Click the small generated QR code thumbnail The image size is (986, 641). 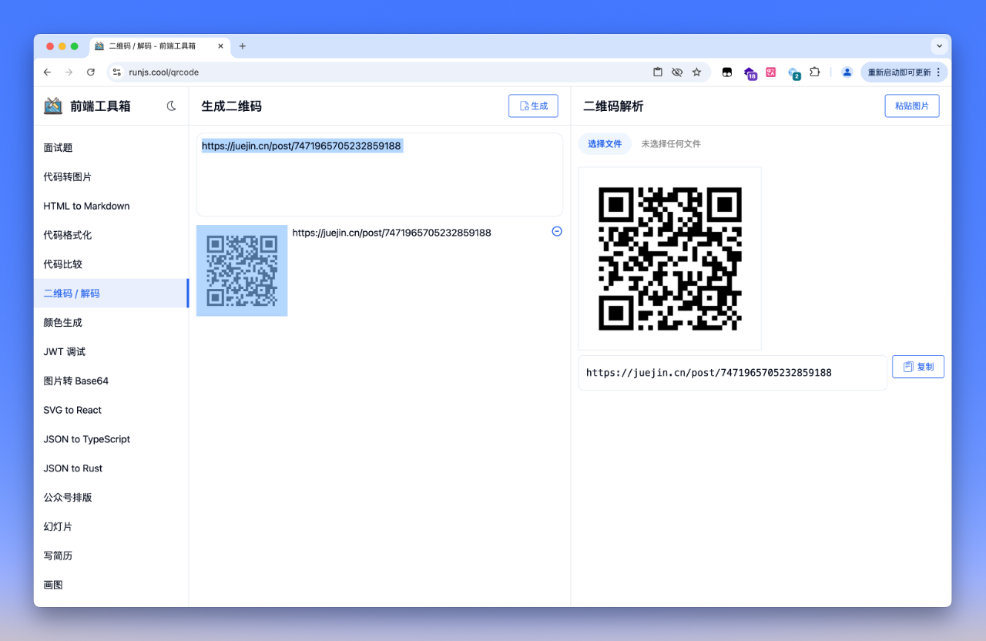[x=242, y=270]
